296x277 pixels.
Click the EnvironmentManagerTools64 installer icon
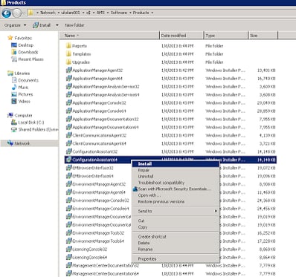(68, 241)
